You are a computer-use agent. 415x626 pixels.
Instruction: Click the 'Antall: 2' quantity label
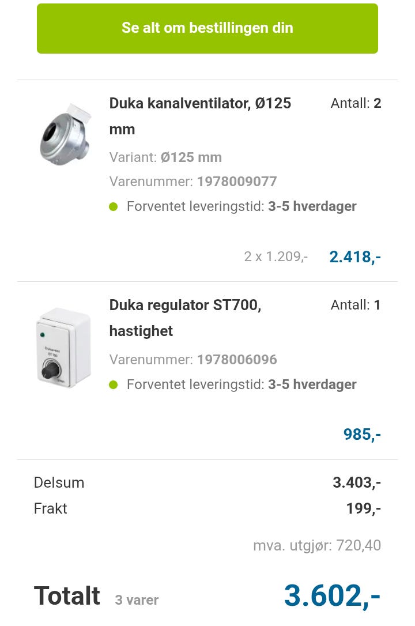click(x=356, y=104)
